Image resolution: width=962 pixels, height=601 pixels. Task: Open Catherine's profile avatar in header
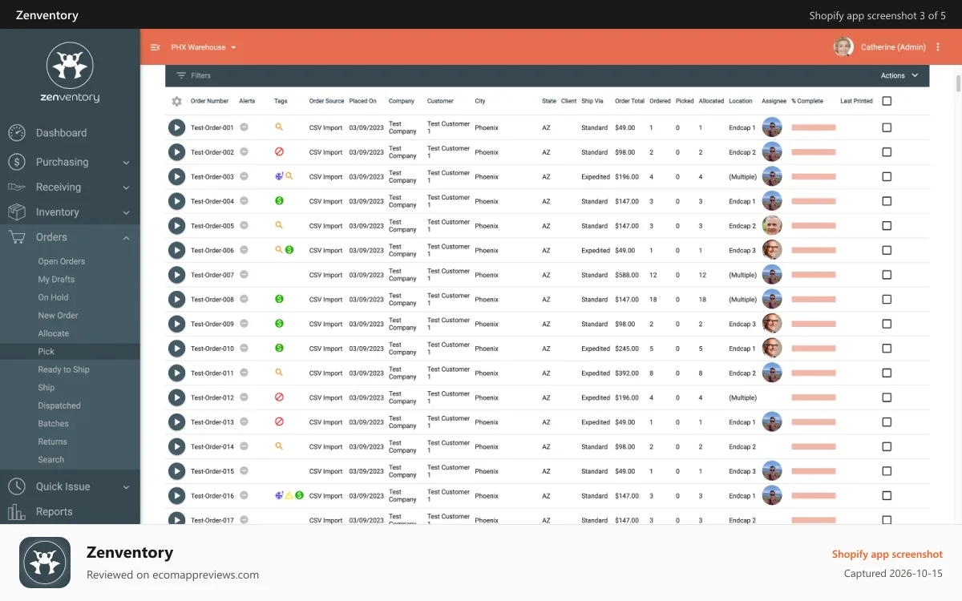843,47
